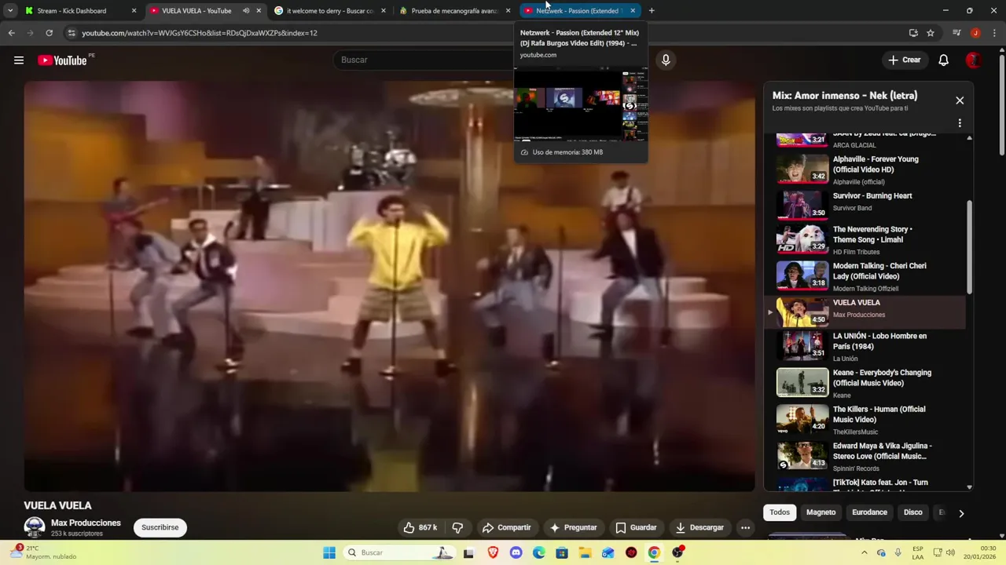This screenshot has width=1006, height=565.
Task: Switch to the Prueba de mecanografía tab
Action: pyautogui.click(x=454, y=11)
